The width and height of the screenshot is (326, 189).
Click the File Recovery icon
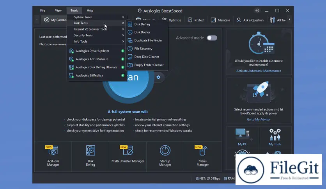coord(130,48)
